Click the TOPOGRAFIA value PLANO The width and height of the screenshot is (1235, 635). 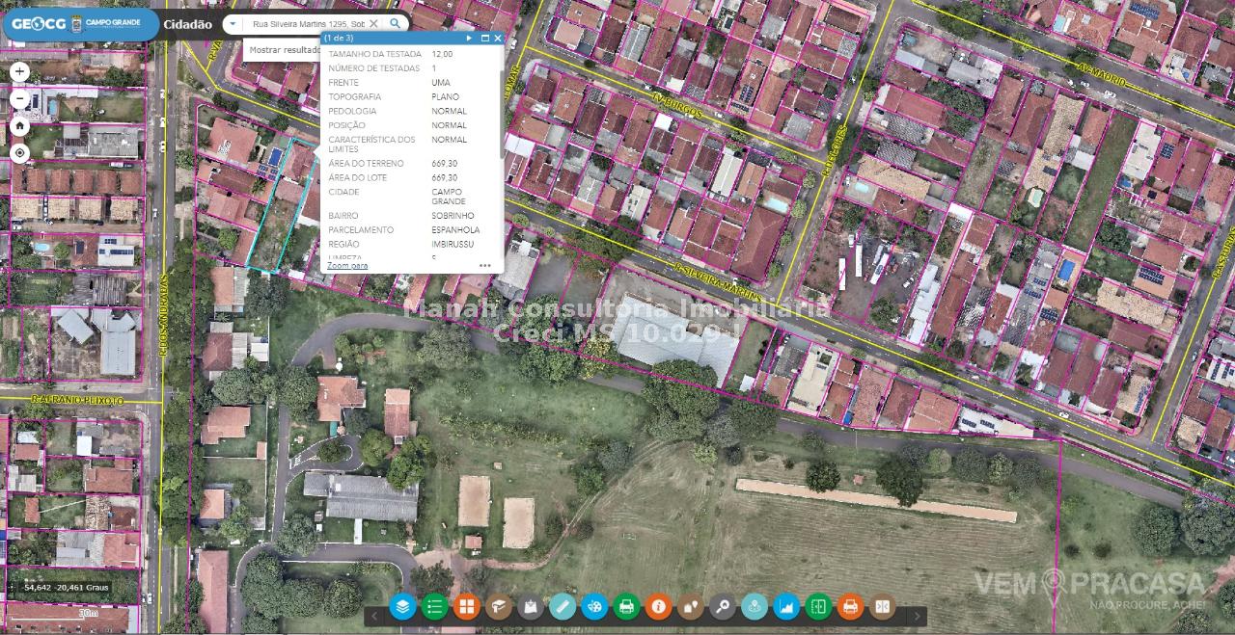(446, 97)
